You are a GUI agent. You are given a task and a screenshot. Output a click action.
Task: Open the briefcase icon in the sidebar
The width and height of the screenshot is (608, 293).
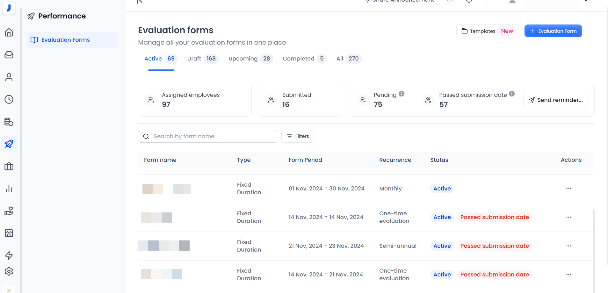click(9, 166)
